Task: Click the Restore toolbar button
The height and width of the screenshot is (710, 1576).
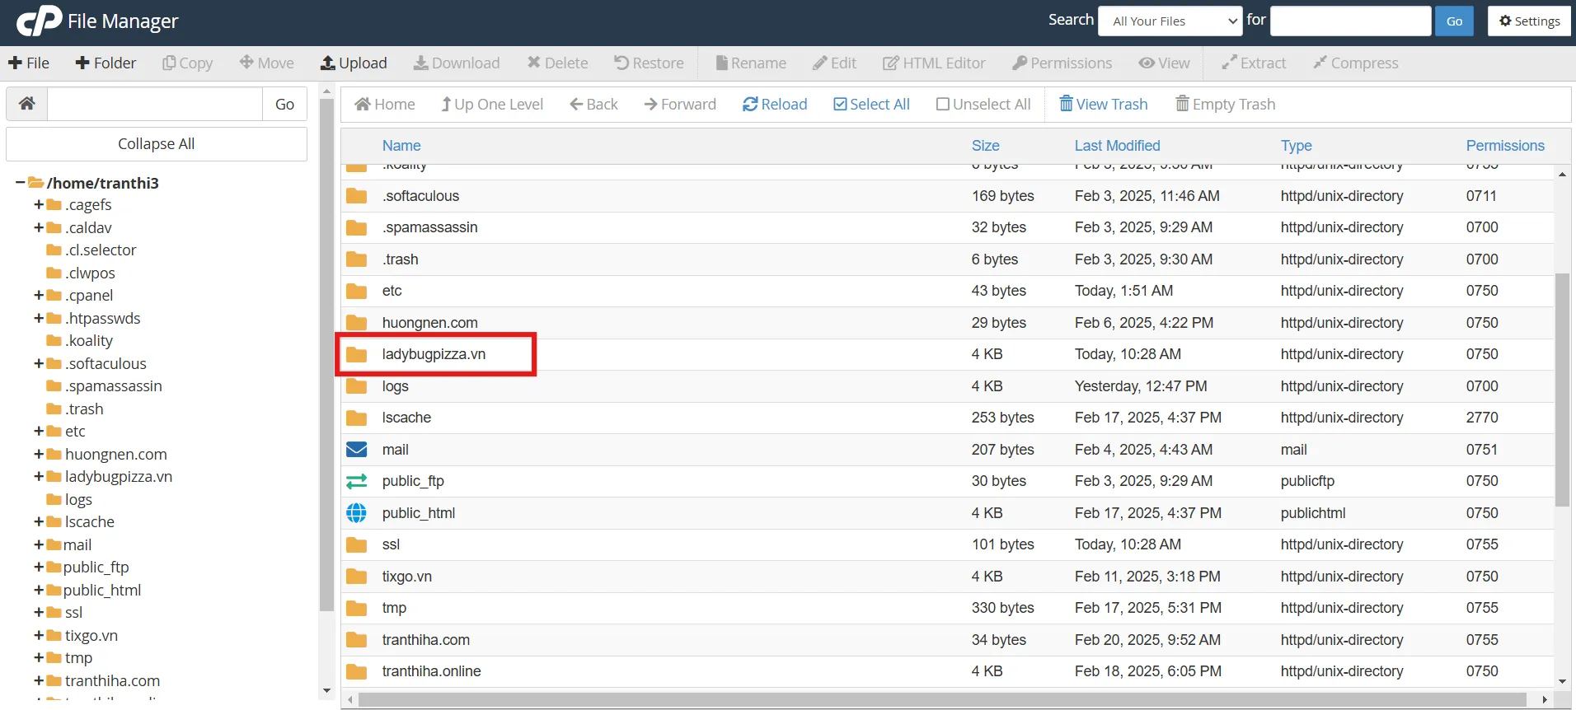Action: (x=649, y=63)
